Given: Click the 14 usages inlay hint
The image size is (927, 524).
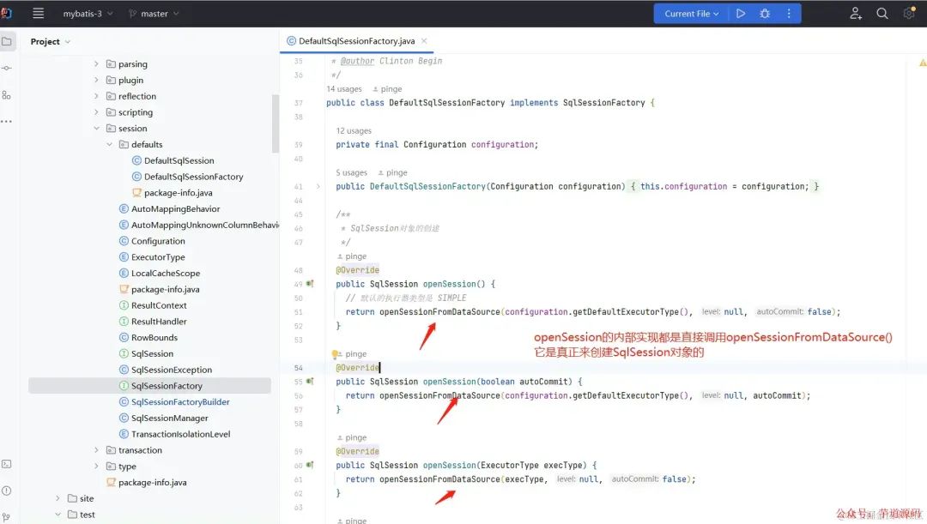Looking at the screenshot, I should tap(344, 88).
